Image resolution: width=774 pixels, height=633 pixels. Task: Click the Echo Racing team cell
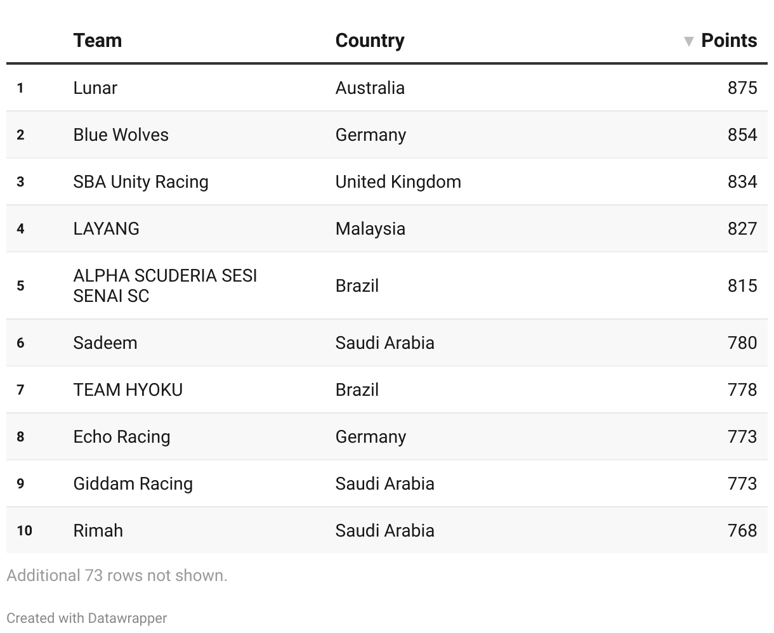(121, 436)
